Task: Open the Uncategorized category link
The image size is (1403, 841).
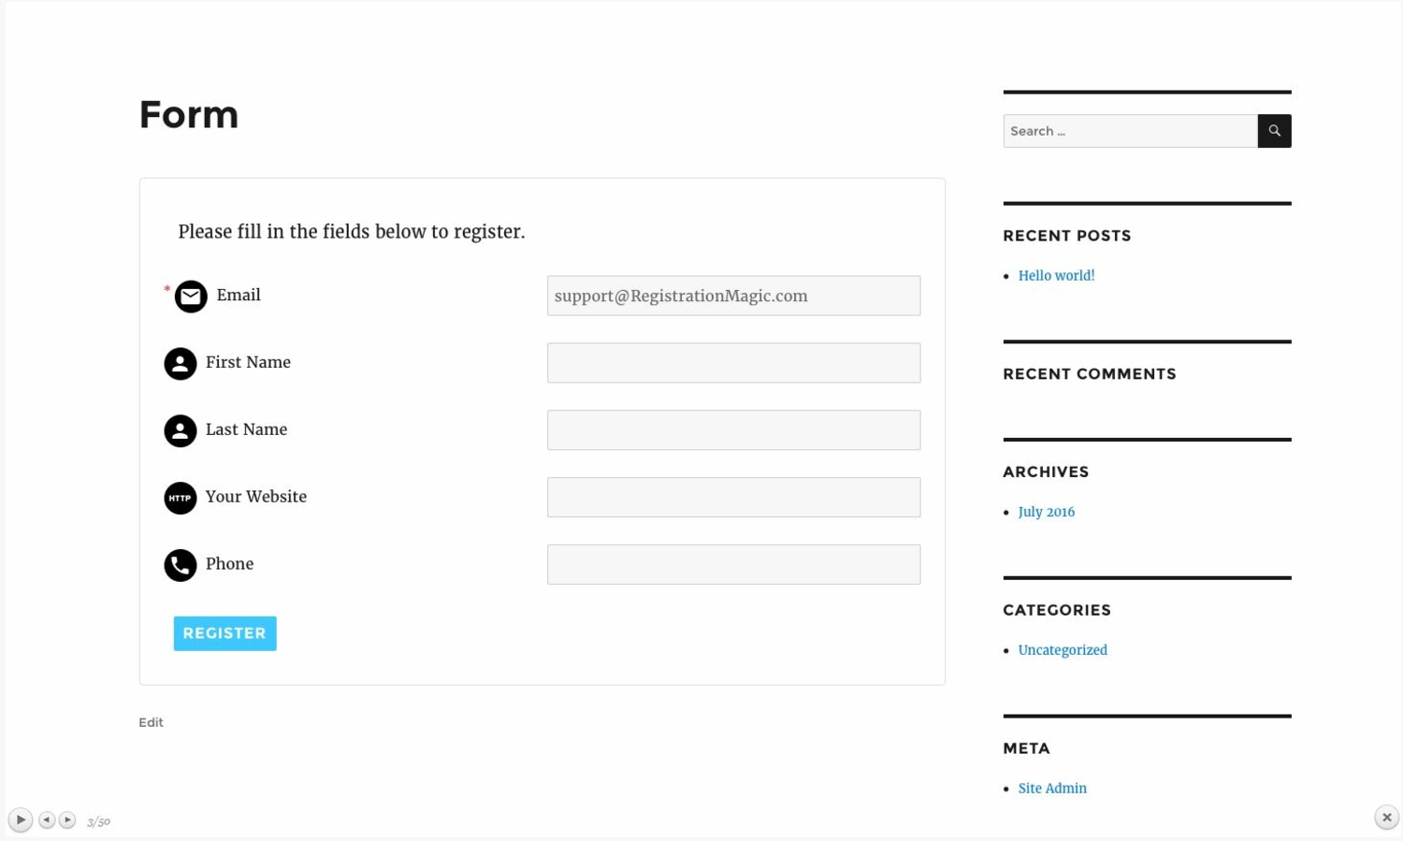Action: [x=1062, y=651]
